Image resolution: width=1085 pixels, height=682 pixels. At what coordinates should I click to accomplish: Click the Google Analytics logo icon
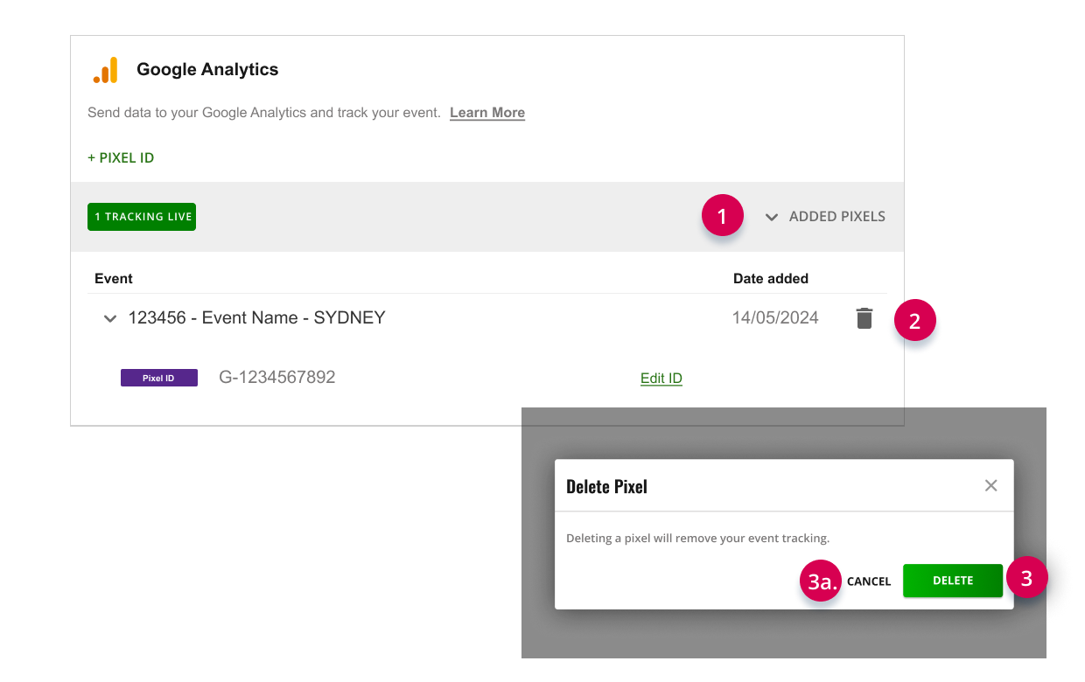[x=105, y=70]
